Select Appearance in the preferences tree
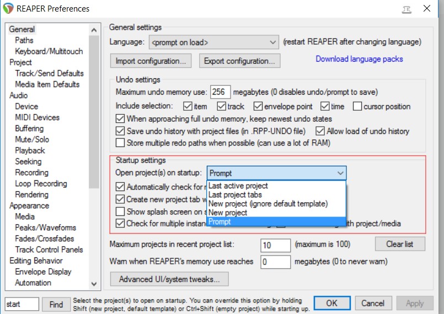The height and width of the screenshot is (314, 444). point(29,205)
